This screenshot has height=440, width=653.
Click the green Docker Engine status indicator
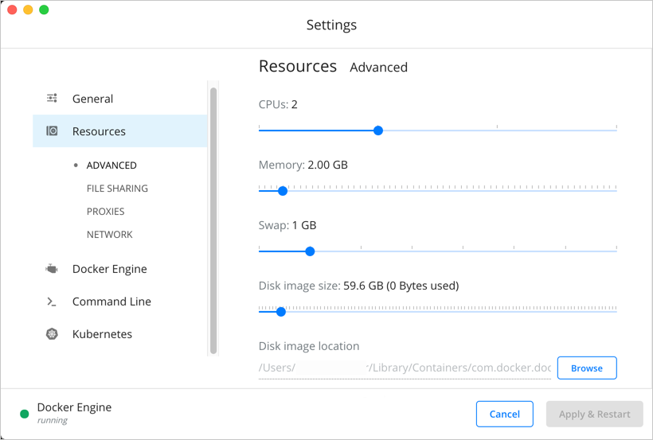click(x=25, y=414)
